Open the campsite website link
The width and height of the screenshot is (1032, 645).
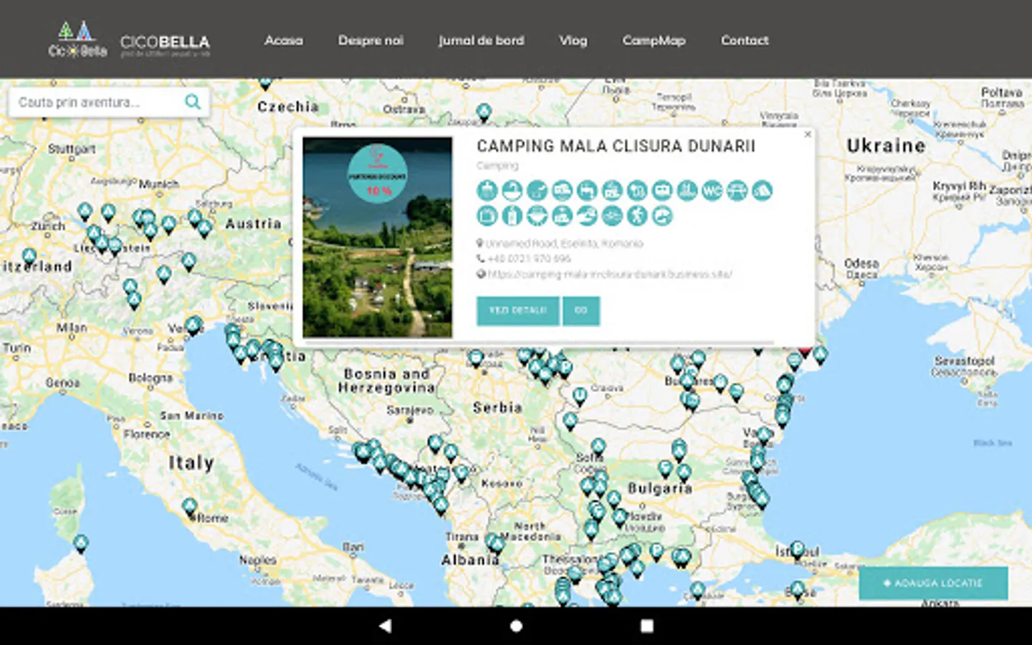pyautogui.click(x=609, y=274)
